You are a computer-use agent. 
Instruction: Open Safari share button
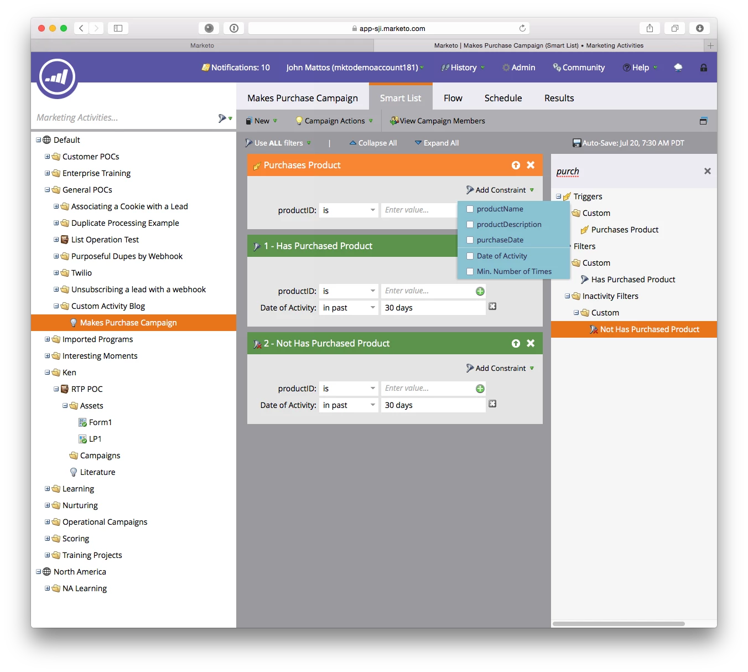coord(650,28)
